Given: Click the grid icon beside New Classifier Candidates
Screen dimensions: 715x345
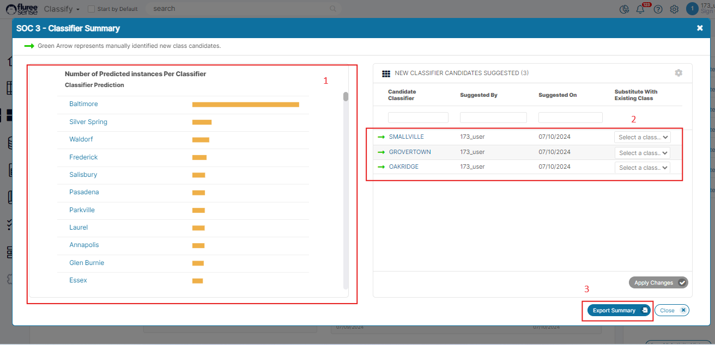Looking at the screenshot, I should (x=386, y=73).
